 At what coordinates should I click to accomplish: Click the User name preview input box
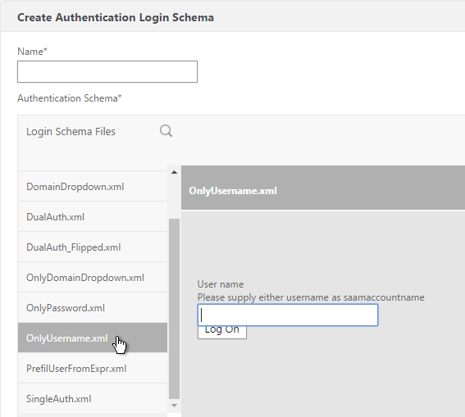point(288,315)
